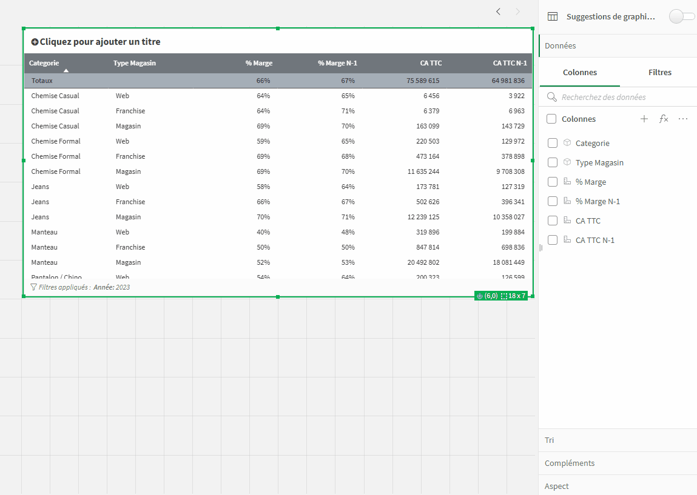Sort by the Type Magasin column header
Screen dimensions: 697x495
pos(134,63)
